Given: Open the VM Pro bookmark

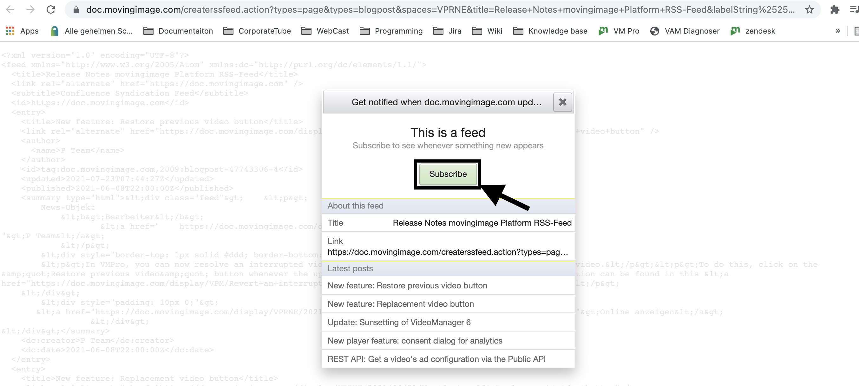Looking at the screenshot, I should pos(619,31).
